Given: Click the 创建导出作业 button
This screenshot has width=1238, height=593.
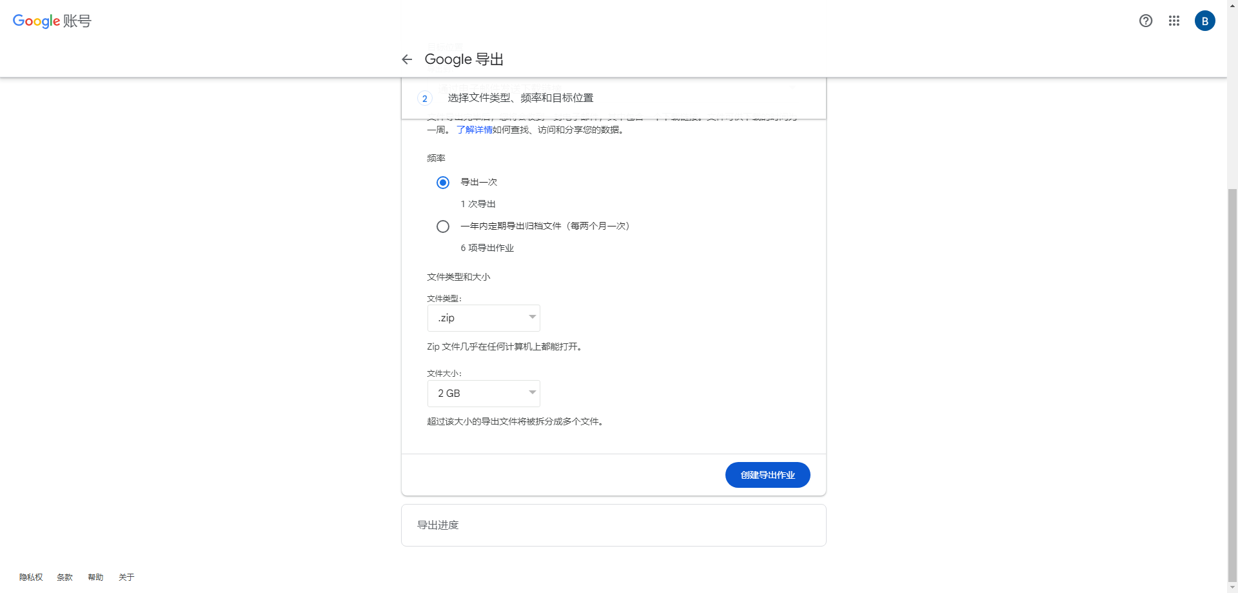Looking at the screenshot, I should click(767, 475).
